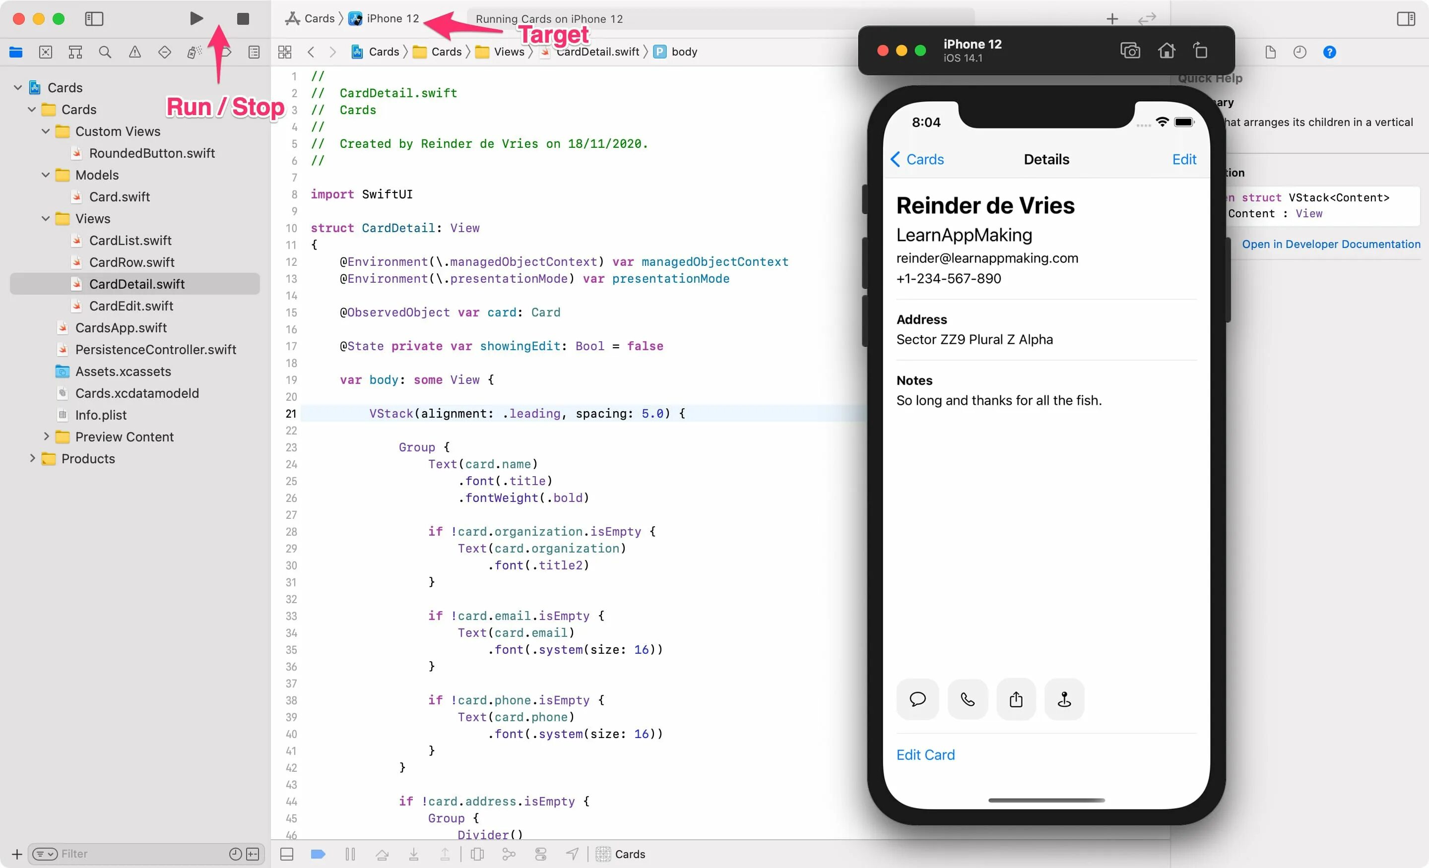
Task: Take a simulator screenshot with camera icon
Action: click(x=1130, y=51)
